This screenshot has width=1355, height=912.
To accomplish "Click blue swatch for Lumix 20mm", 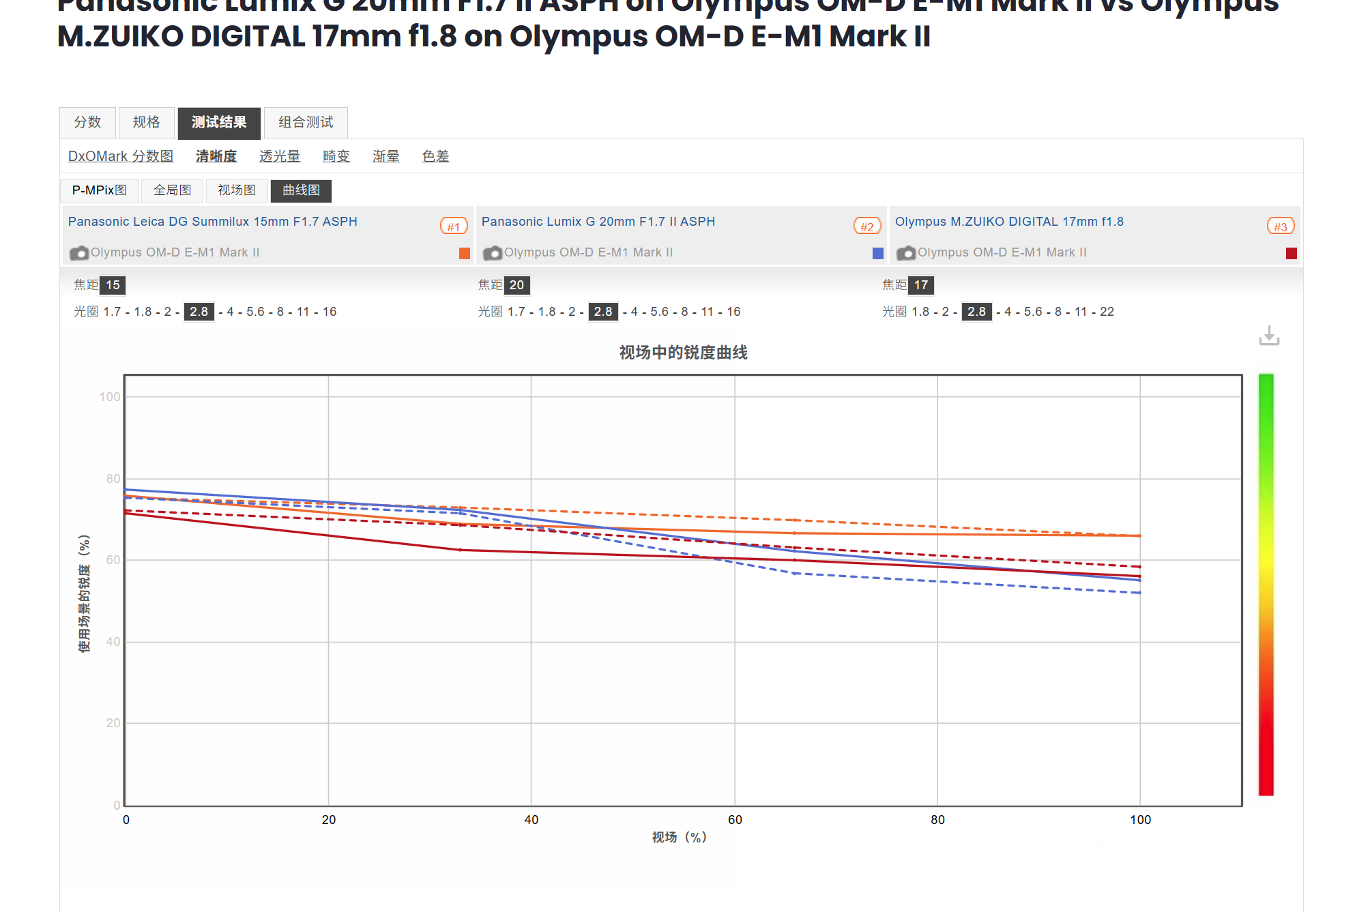I will click(878, 253).
